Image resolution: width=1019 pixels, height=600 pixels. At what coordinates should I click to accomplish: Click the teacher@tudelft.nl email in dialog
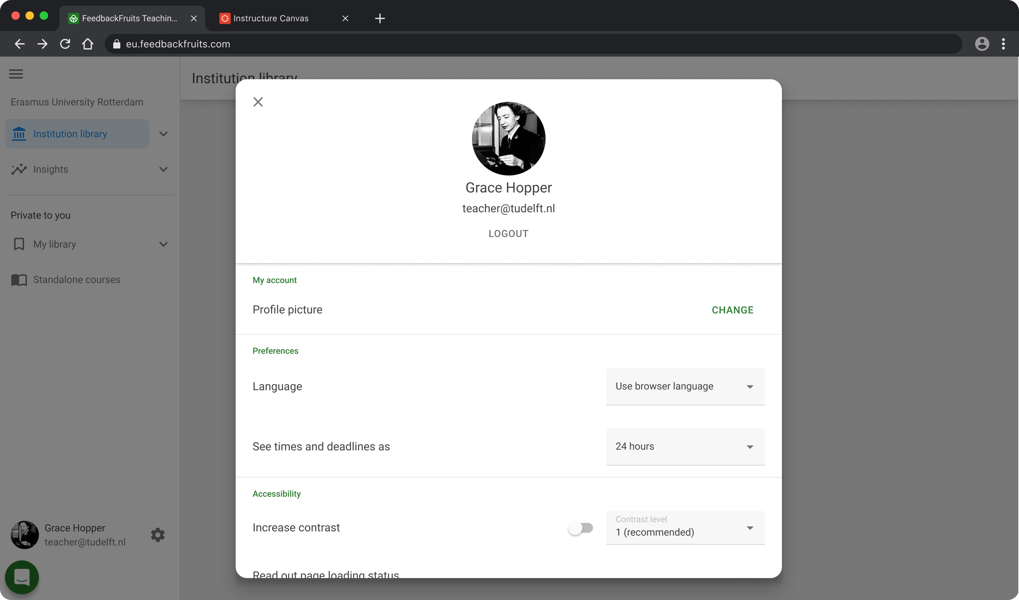[x=508, y=209]
